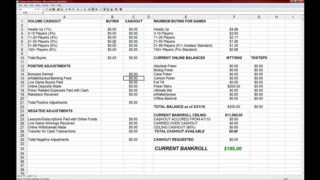Print the spreadsheet using printer icon
Image resolution: width=320 pixels, height=180 pixels.
coord(58,9)
